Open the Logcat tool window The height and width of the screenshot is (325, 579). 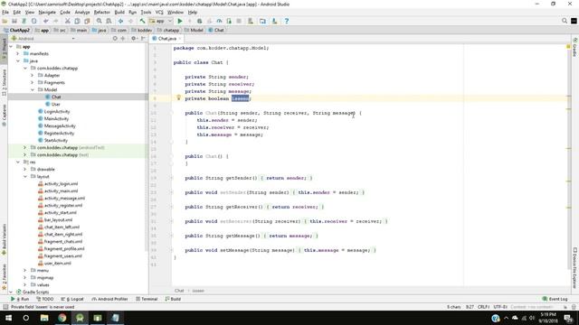click(x=72, y=299)
